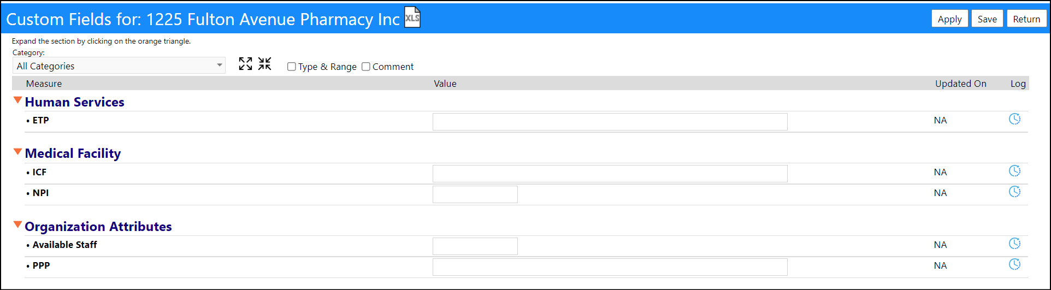Click the ETP measure label
The width and height of the screenshot is (1051, 290).
click(x=40, y=120)
